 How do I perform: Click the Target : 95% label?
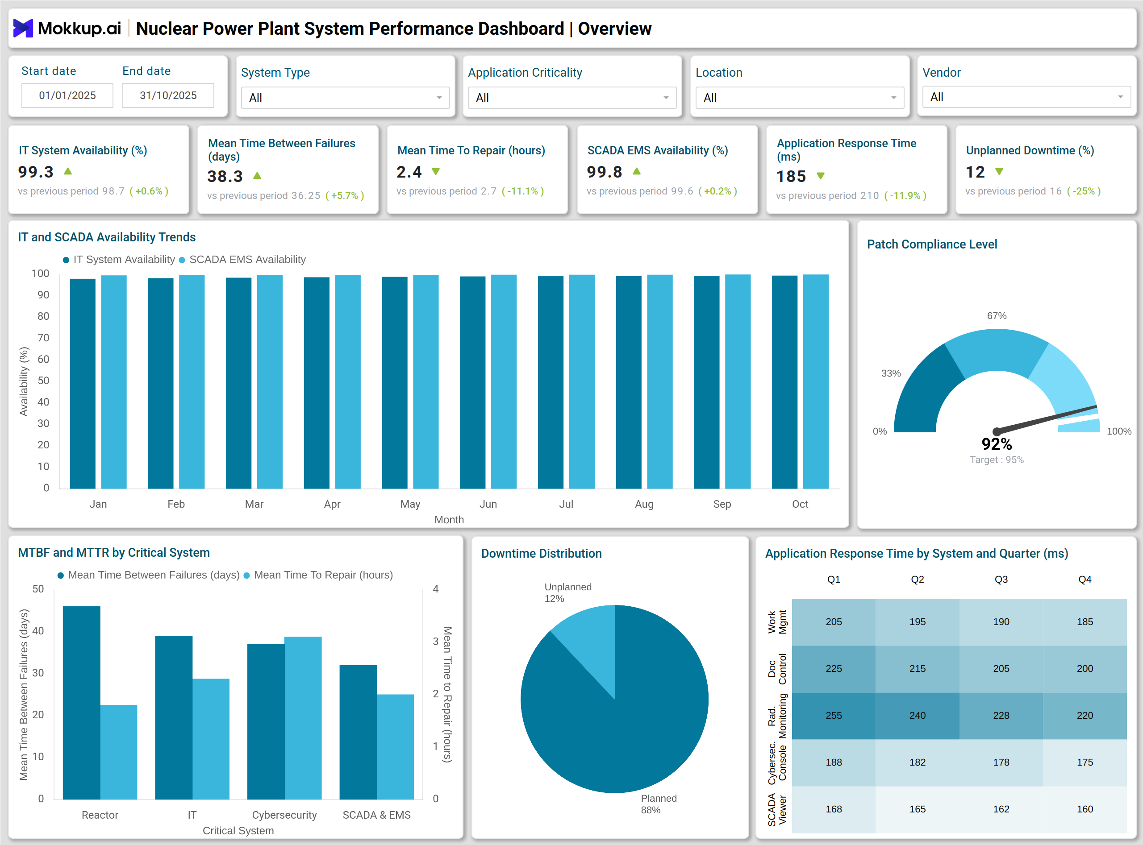coord(997,460)
